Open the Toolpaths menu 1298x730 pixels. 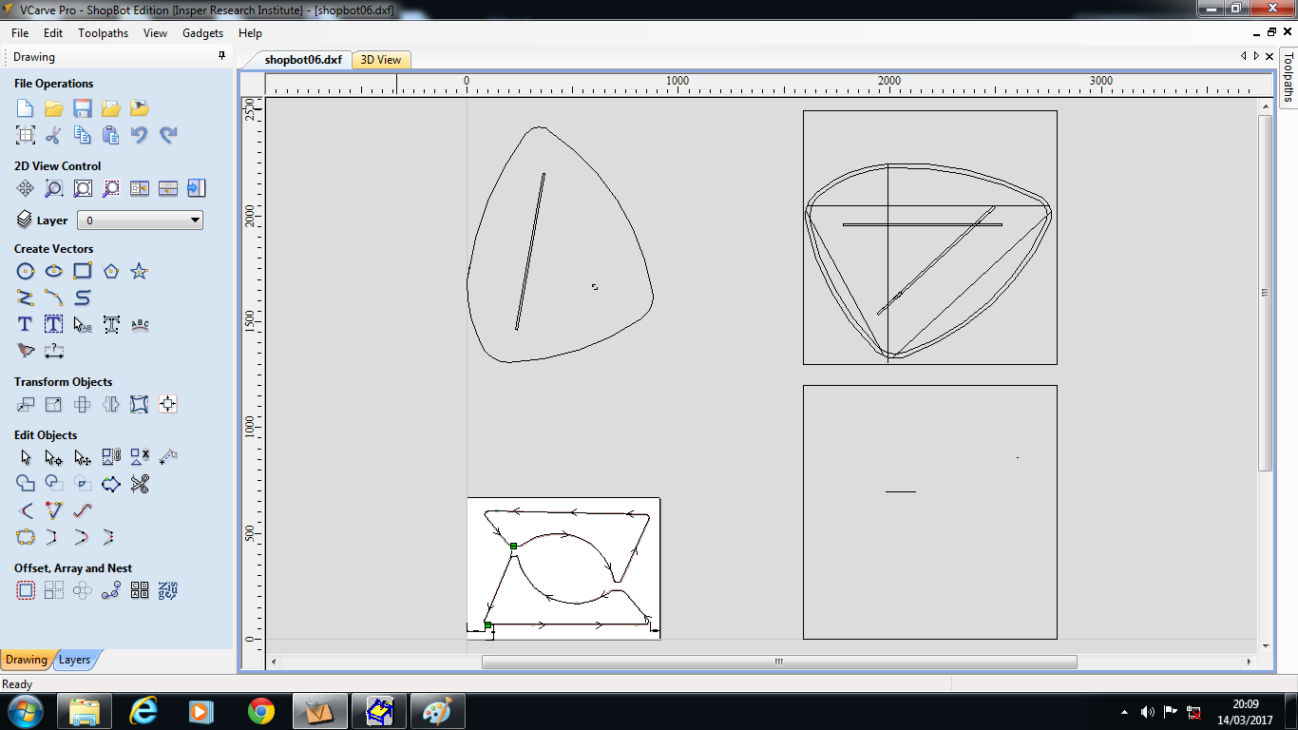[104, 33]
